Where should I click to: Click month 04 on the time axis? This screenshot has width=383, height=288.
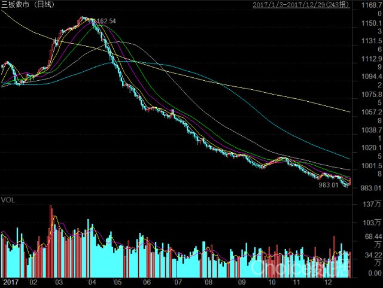click(x=92, y=282)
